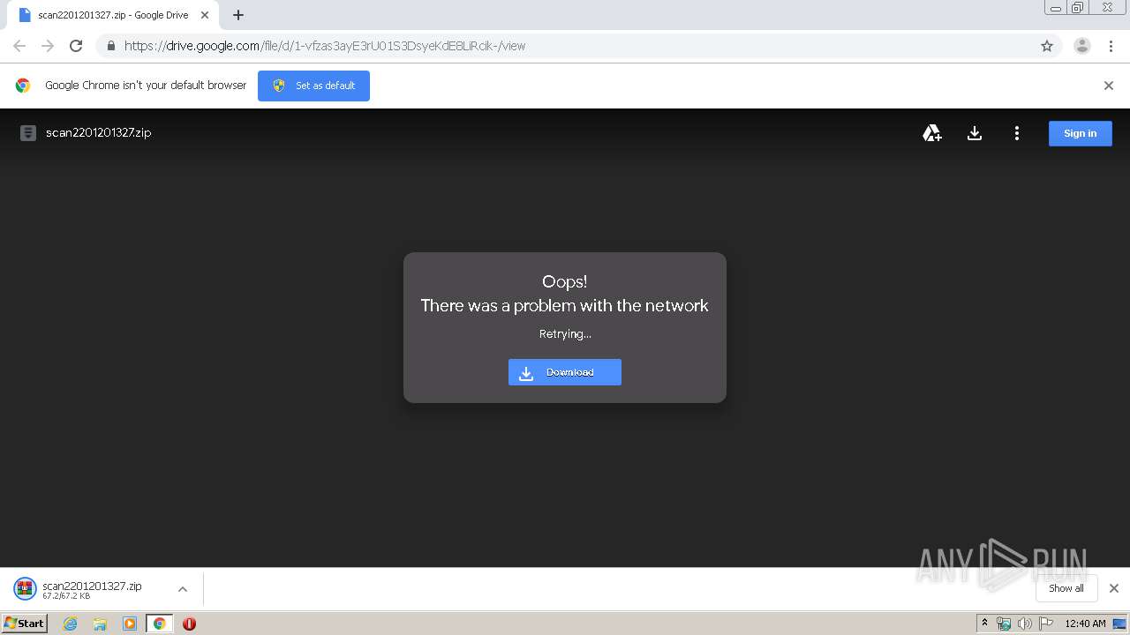Click the Chrome taskbar icon
1130x635 pixels.
pyautogui.click(x=160, y=624)
